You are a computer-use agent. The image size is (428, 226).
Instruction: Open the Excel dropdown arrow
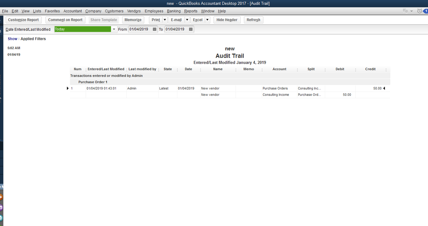[x=207, y=20]
